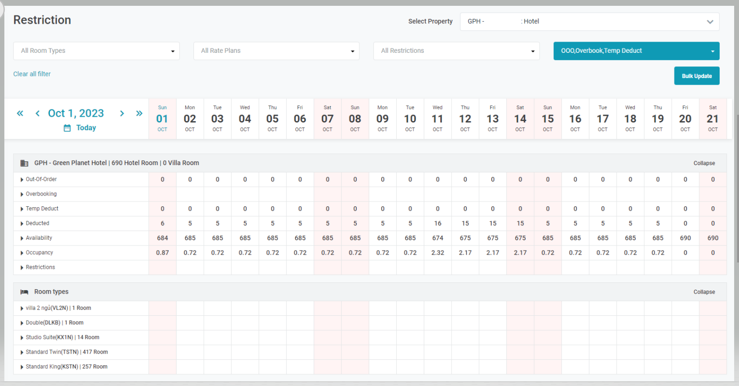Screen dimensions: 739x386
Task: Open the OOO,Overbook,Temp Deduct dropdown
Action: (x=636, y=51)
